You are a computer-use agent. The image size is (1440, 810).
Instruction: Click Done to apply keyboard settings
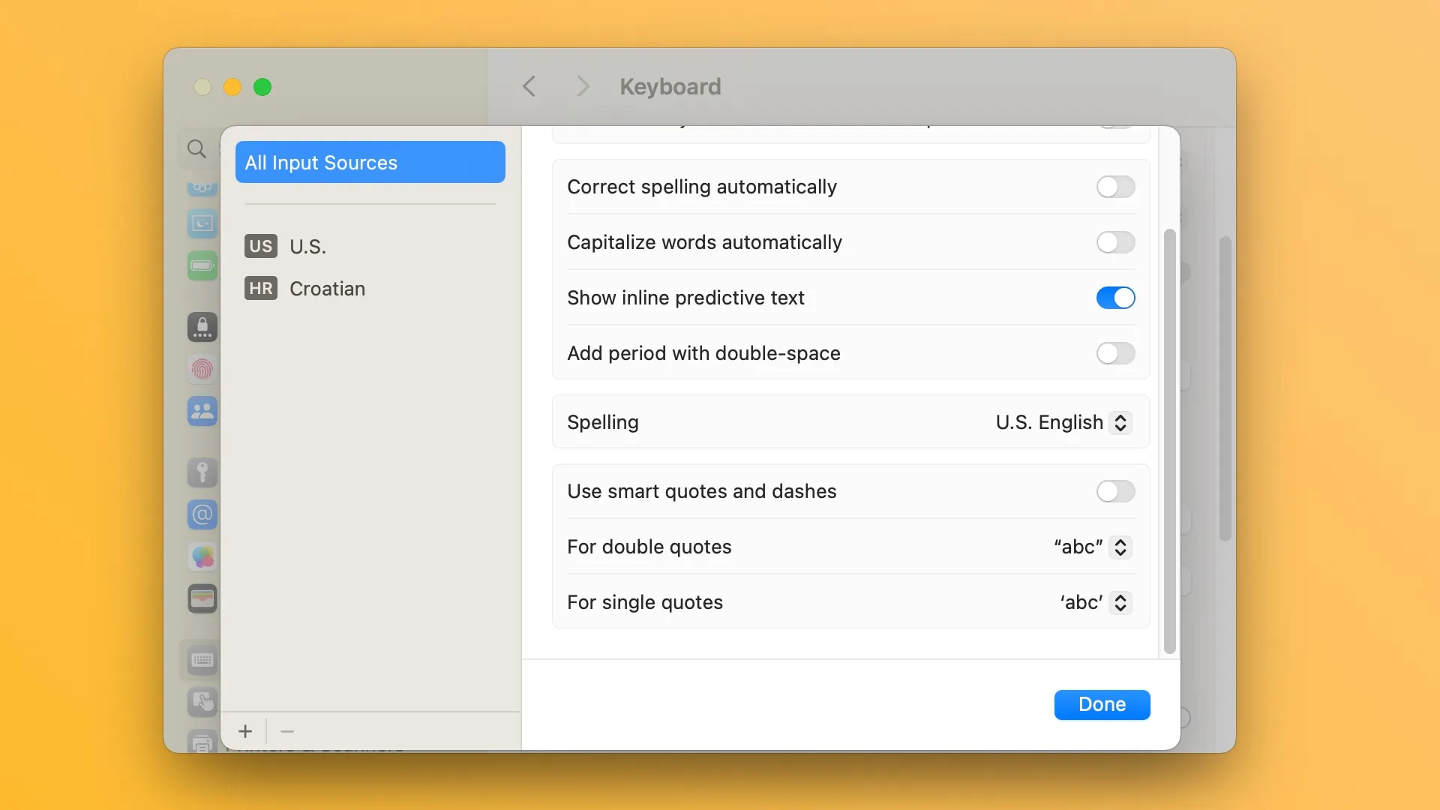[x=1102, y=704]
